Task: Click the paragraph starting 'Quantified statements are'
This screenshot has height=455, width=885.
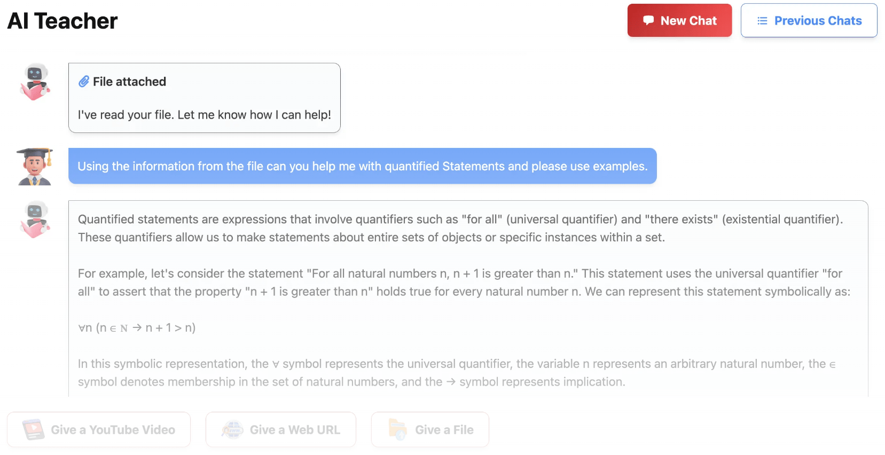Action: click(x=459, y=228)
